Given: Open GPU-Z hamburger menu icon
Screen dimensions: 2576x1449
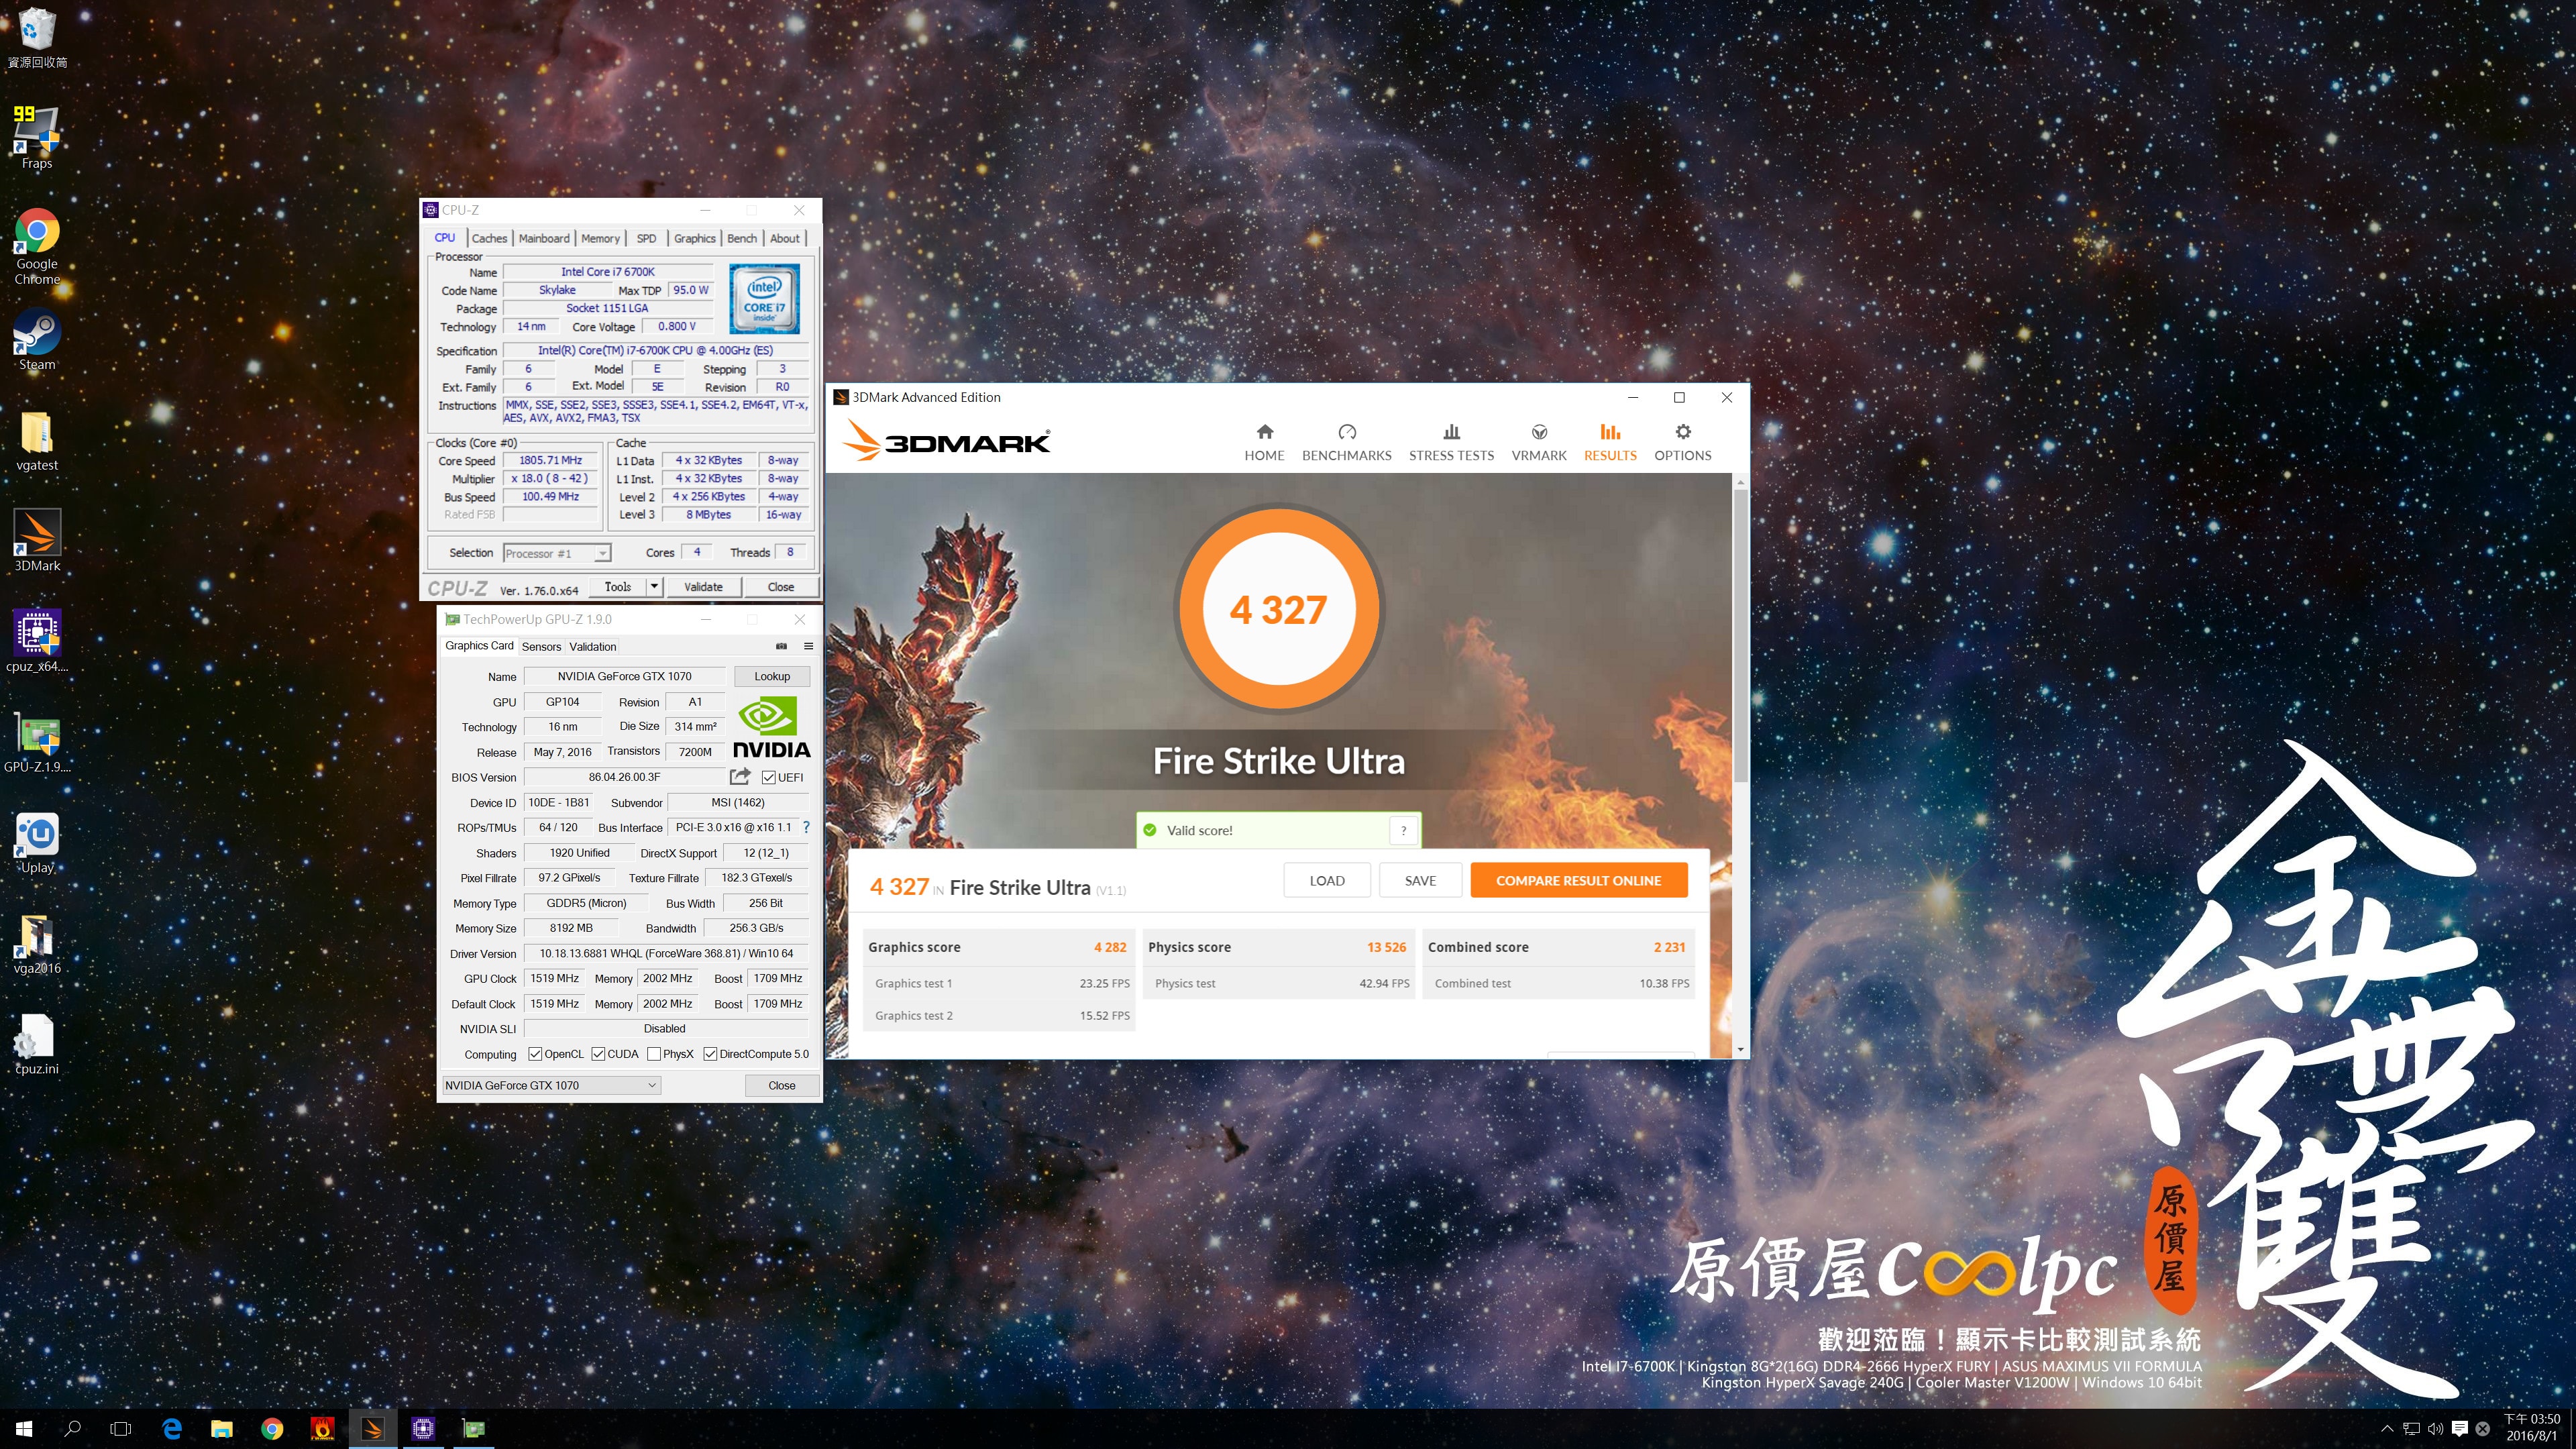Looking at the screenshot, I should click(808, 646).
